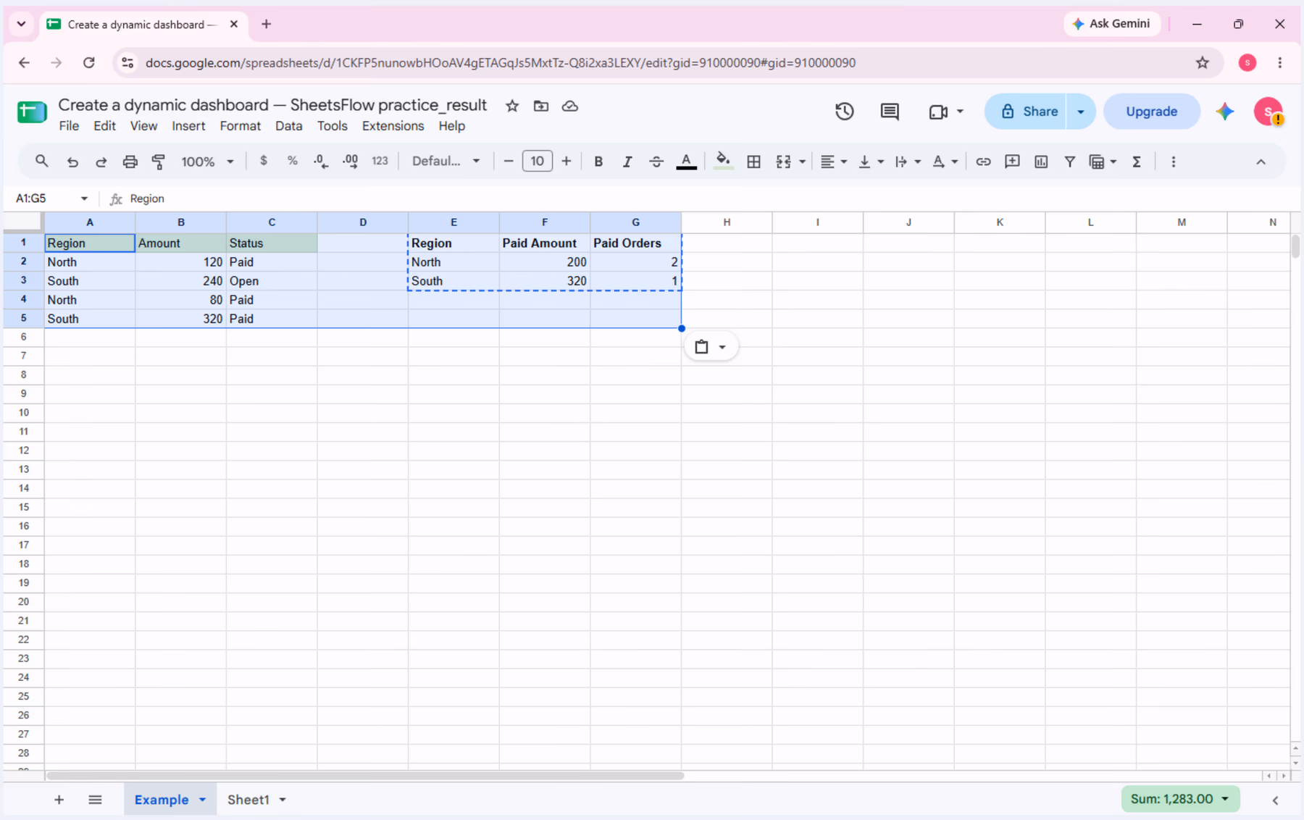Insert a comment from toolbar
The width and height of the screenshot is (1304, 820).
point(1012,162)
